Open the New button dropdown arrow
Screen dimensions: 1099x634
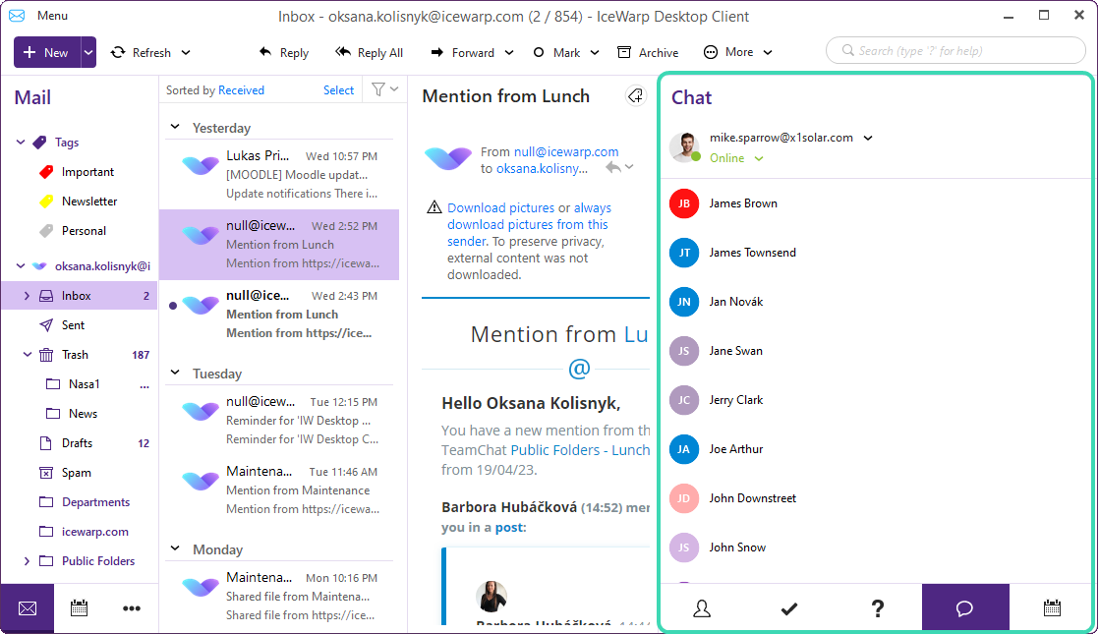88,52
